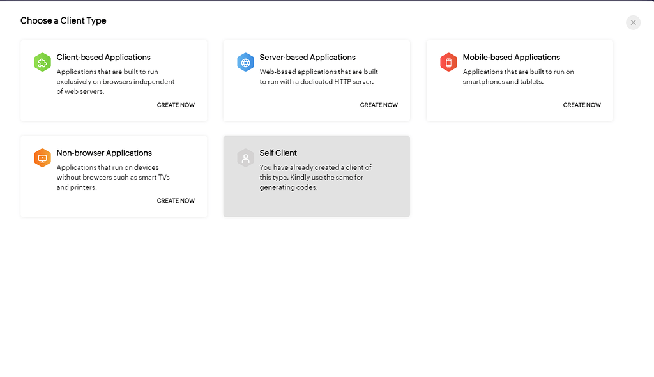This screenshot has height=377, width=654.
Task: Click the smartphones and tablets description text
Action: tap(518, 77)
